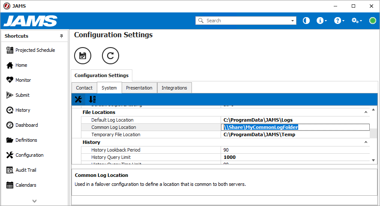380x206 pixels.
Task: Select the Default Log Location row
Action: (x=225, y=120)
